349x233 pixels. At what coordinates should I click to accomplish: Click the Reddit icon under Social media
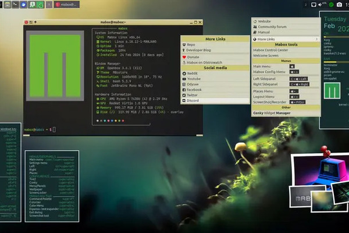(x=184, y=73)
